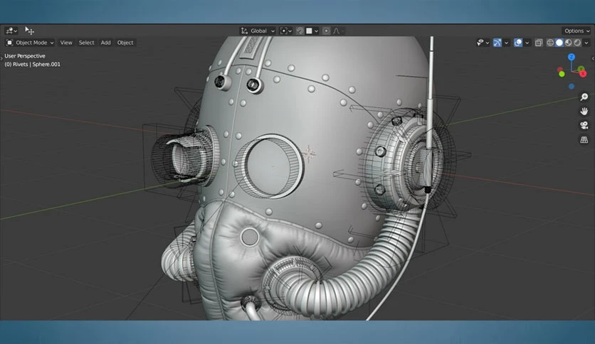Viewport: 595px width, 344px height.
Task: Switch to material preview shading
Action: (x=568, y=43)
